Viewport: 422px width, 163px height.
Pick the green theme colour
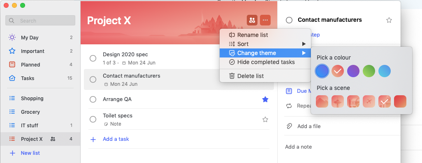369,71
